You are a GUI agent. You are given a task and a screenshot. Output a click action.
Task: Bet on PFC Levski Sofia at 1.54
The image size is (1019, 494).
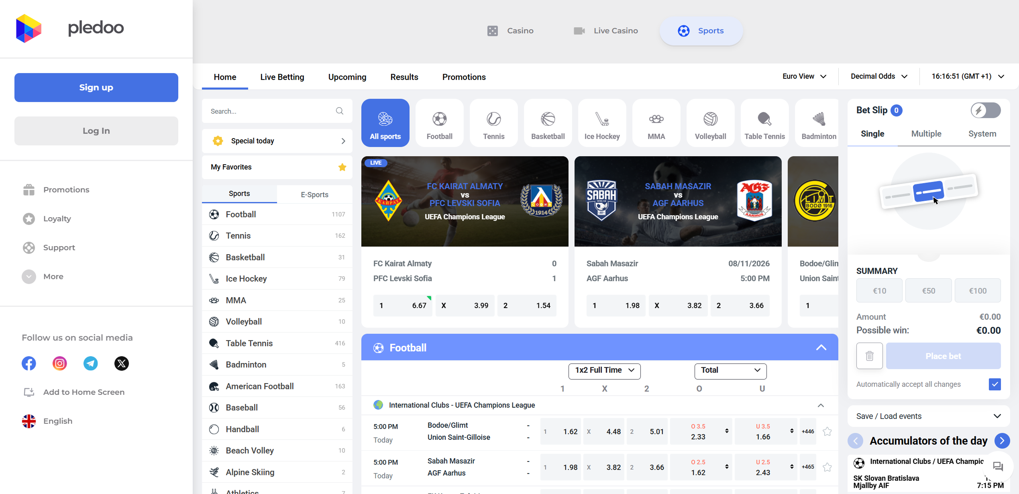(527, 306)
